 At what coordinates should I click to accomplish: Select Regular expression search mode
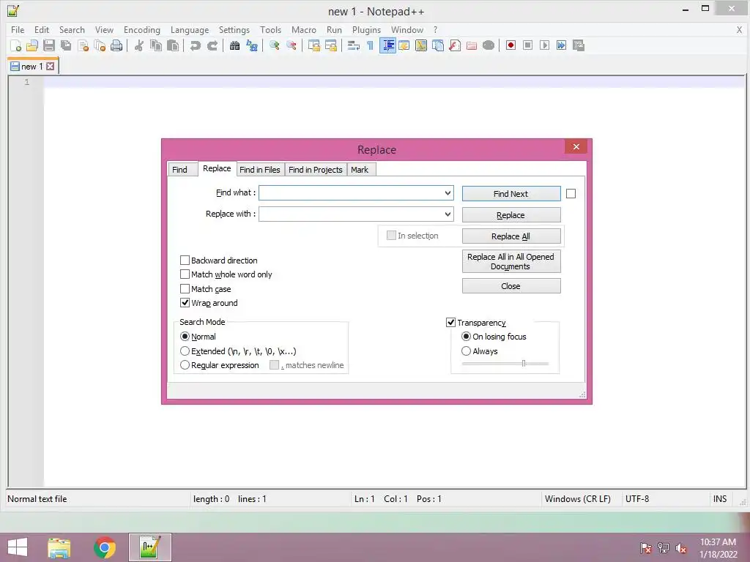[x=185, y=365]
